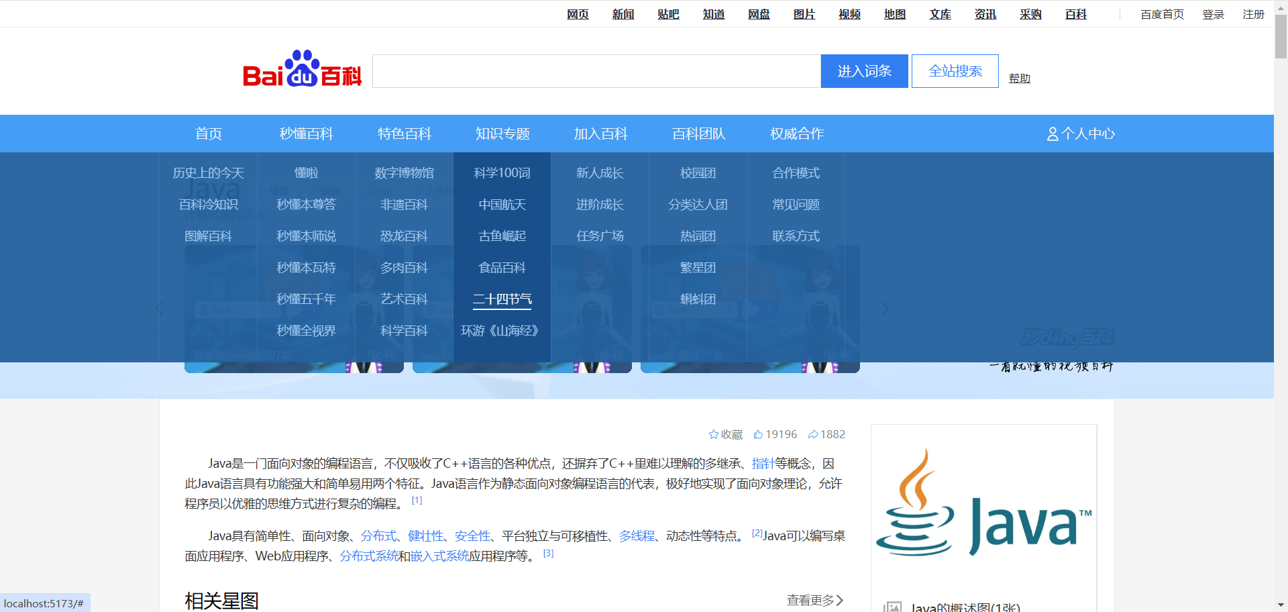The width and height of the screenshot is (1288, 612).
Task: Open the 文库 top navigation link
Action: pos(940,14)
